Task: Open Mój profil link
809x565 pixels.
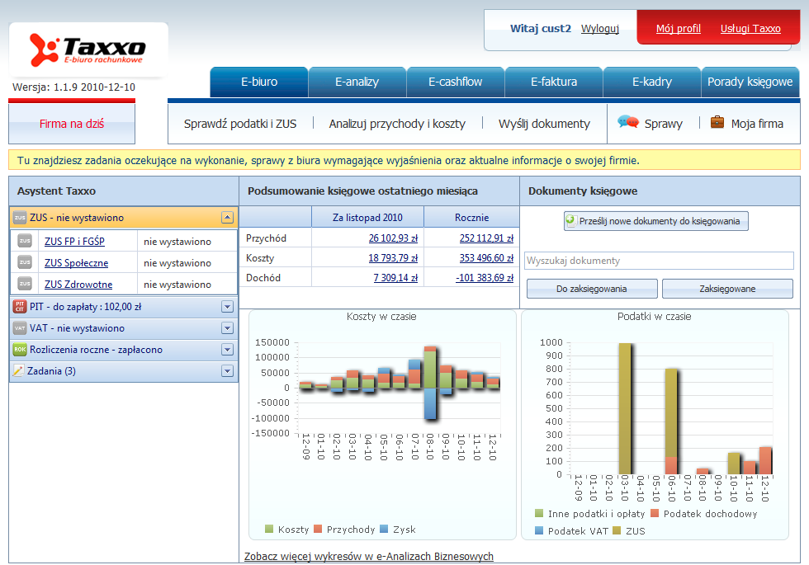Action: [x=678, y=29]
